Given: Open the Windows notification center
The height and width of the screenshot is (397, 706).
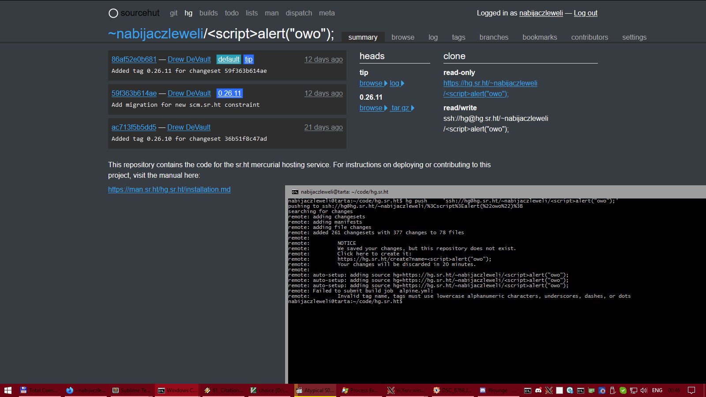Looking at the screenshot, I should tap(691, 390).
